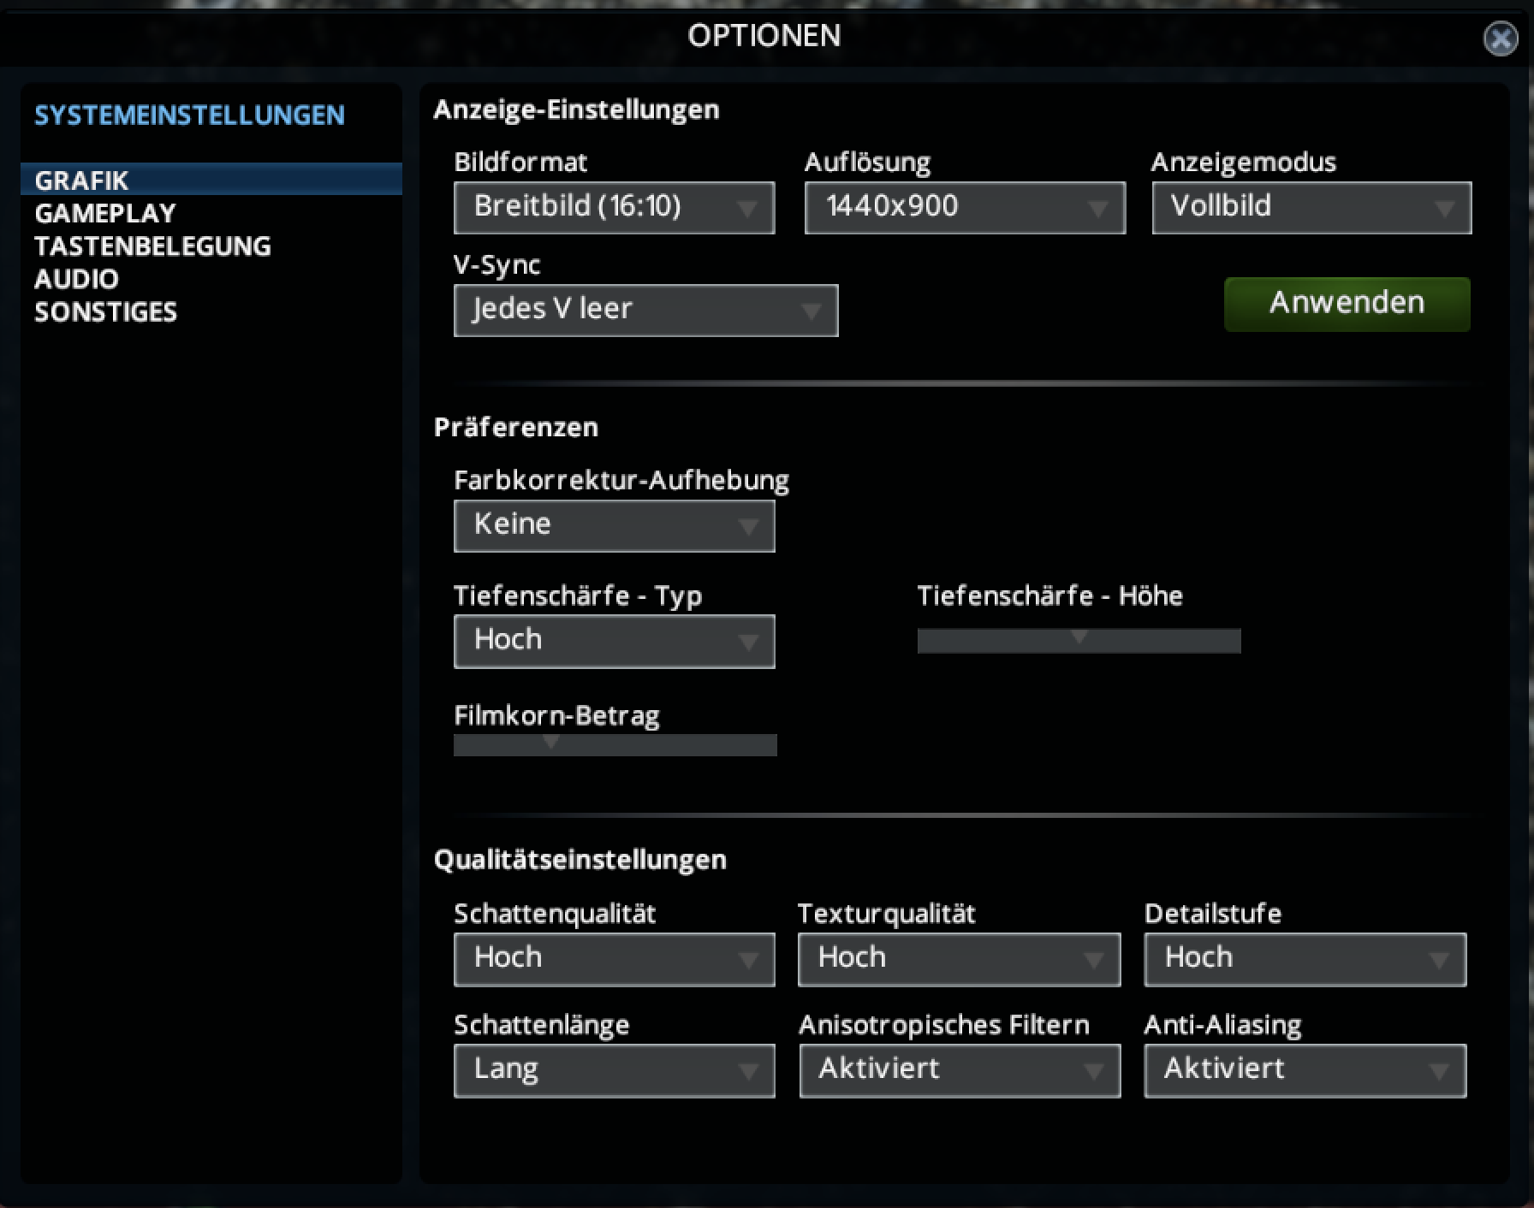The image size is (1534, 1208).
Task: Show the SONSTIGES settings category
Action: 105,312
